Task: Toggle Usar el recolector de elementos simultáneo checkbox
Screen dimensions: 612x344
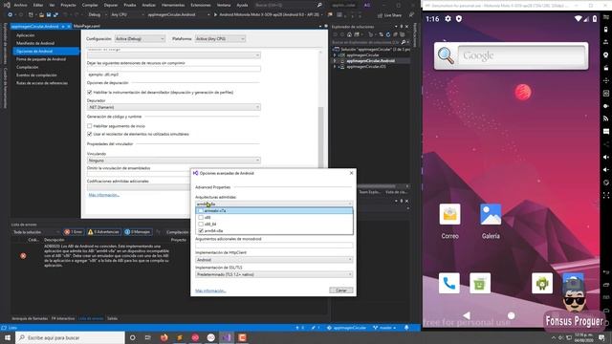Action: [89, 134]
